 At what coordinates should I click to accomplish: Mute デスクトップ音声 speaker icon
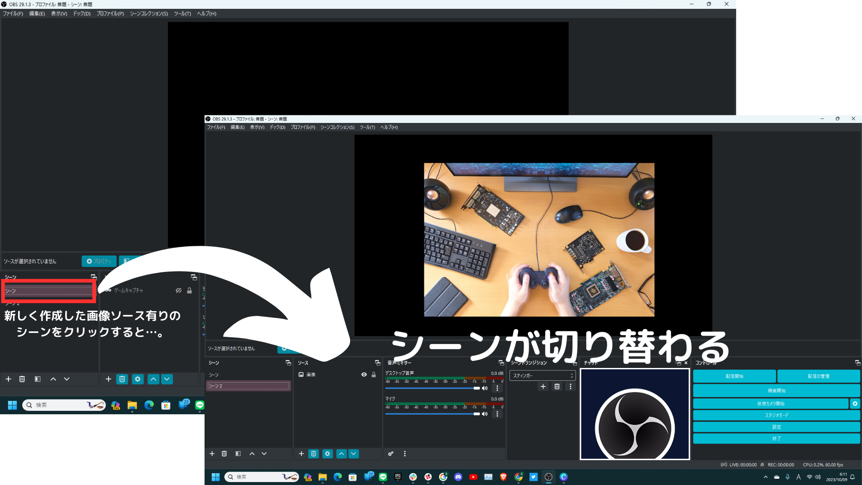click(484, 388)
